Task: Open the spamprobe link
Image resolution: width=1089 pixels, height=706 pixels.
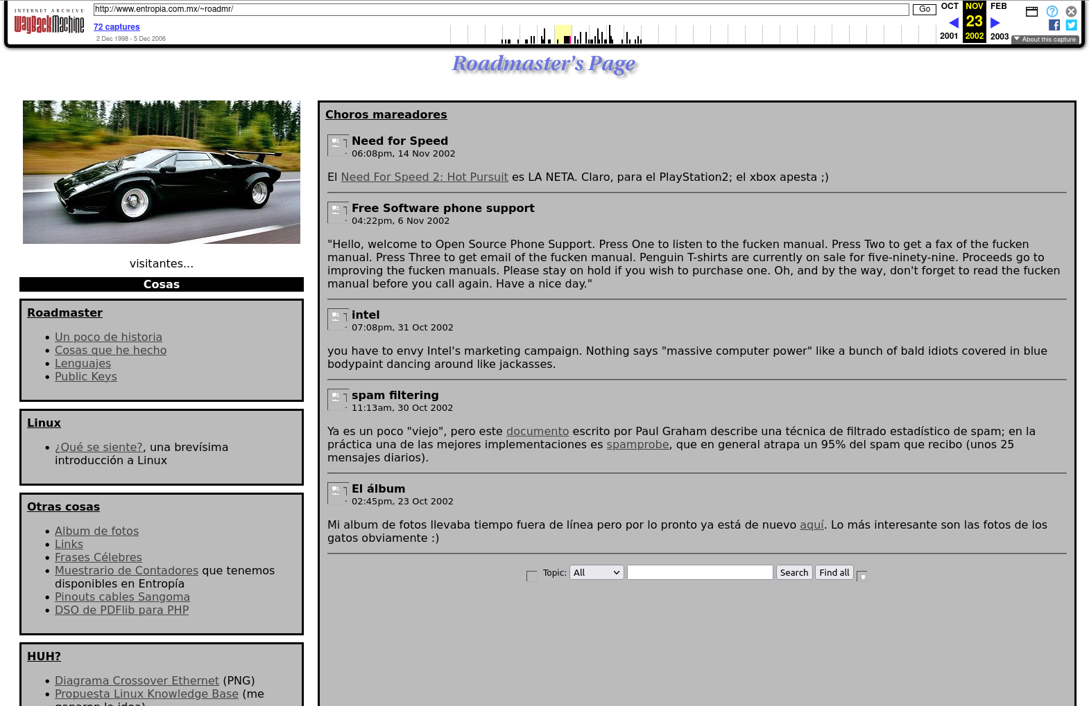Action: click(638, 444)
